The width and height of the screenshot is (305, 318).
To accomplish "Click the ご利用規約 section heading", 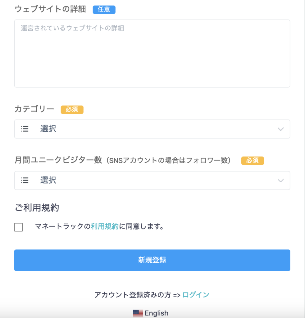I will click(37, 208).
